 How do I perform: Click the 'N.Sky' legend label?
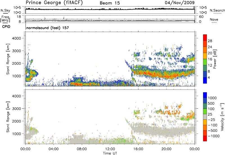pos(5,10)
